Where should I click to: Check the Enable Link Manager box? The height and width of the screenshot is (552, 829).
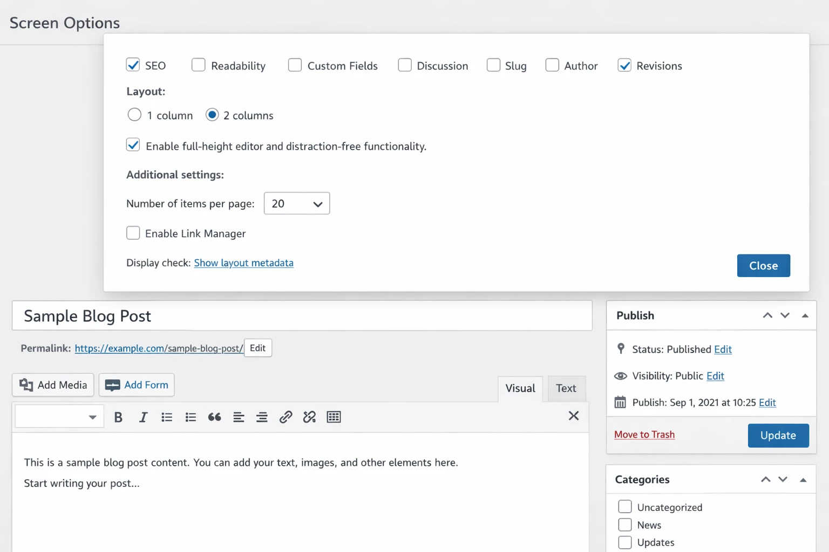[x=133, y=233]
